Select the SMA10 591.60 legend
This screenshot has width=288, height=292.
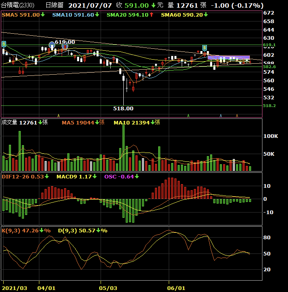click(75, 15)
